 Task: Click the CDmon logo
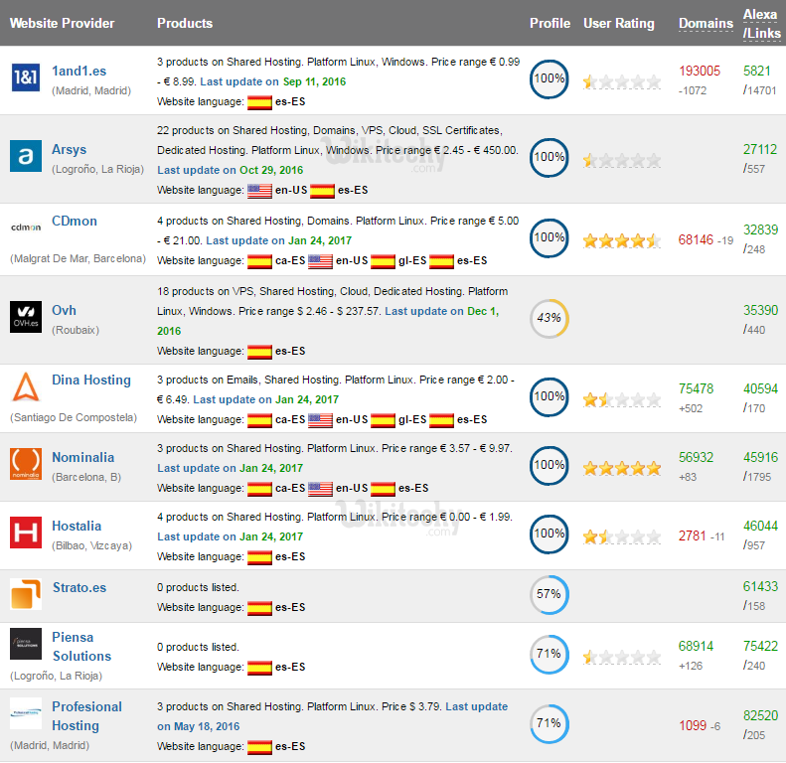pos(26,228)
